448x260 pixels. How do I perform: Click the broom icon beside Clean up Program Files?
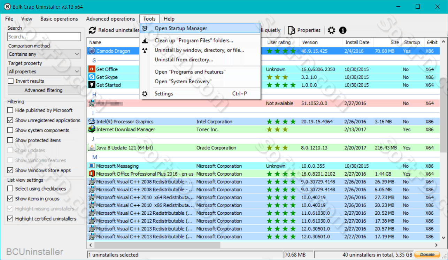pos(145,40)
